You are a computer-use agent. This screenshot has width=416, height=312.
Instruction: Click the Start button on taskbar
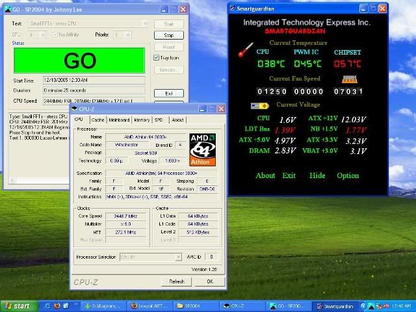click(x=19, y=306)
